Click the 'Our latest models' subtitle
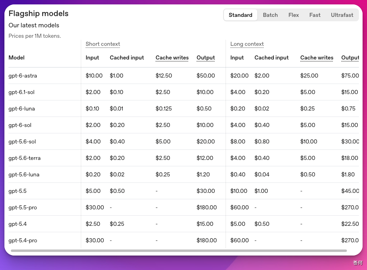 pos(34,25)
